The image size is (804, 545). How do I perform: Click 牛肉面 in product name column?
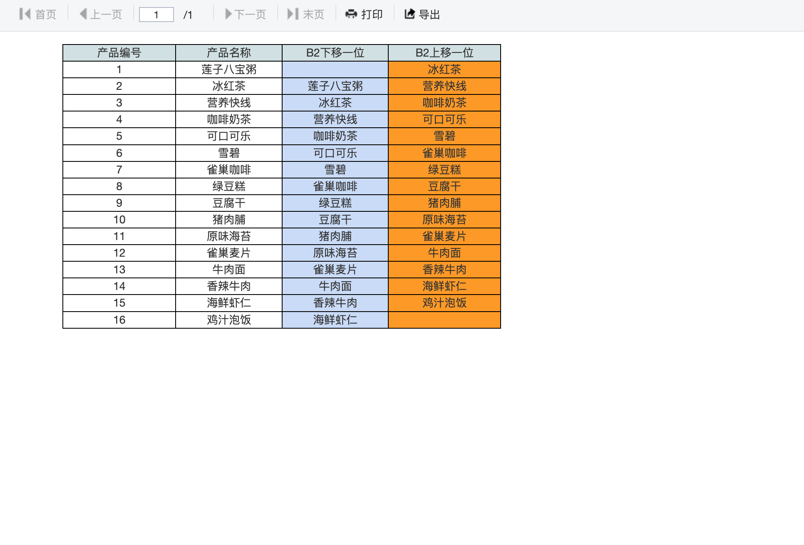(x=229, y=270)
